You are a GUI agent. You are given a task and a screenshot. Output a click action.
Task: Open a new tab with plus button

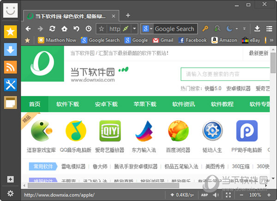point(128,15)
